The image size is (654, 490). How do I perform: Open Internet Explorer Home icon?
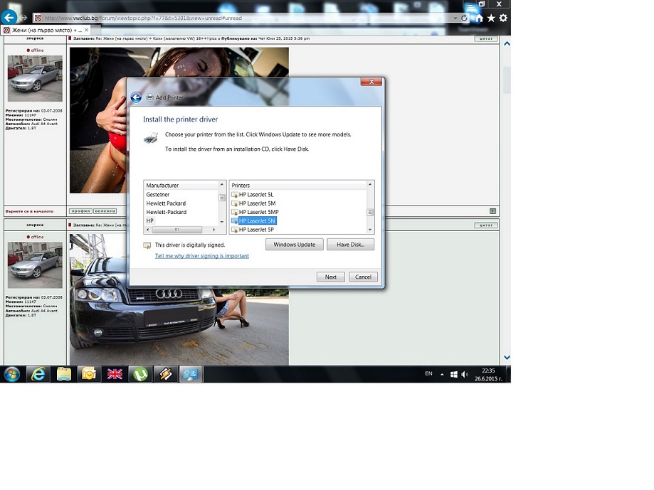click(479, 18)
